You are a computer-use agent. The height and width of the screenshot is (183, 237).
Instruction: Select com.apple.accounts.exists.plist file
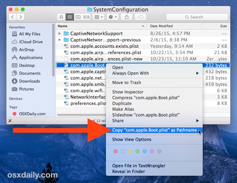click(x=143, y=46)
